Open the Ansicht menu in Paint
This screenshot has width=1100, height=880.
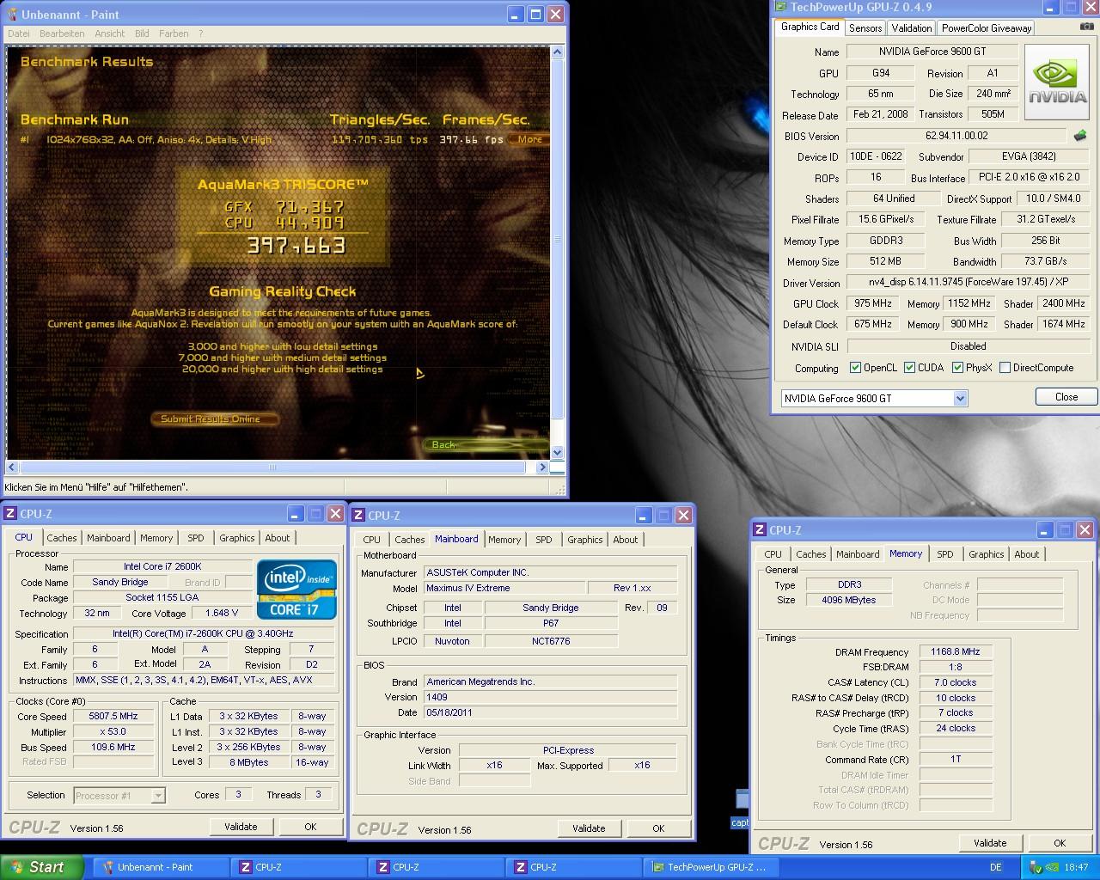click(x=110, y=34)
